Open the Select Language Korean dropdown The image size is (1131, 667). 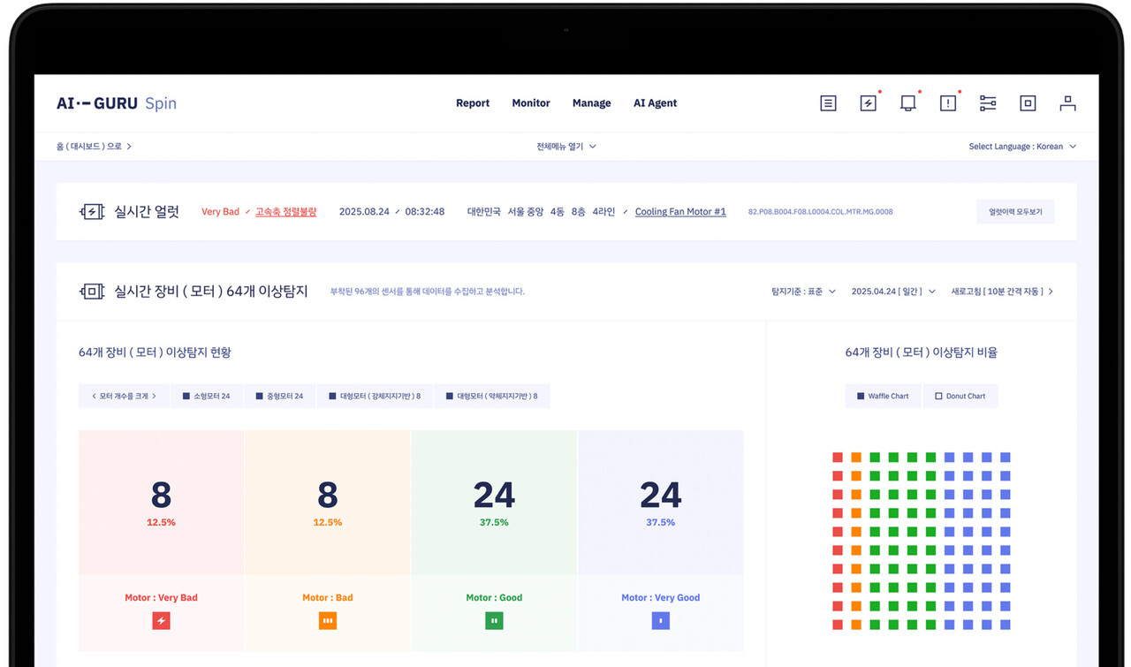[1021, 147]
